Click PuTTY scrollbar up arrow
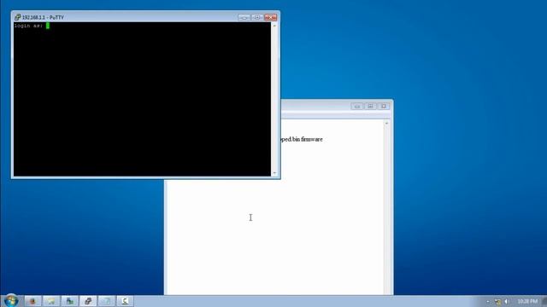The image size is (547, 307). click(274, 26)
